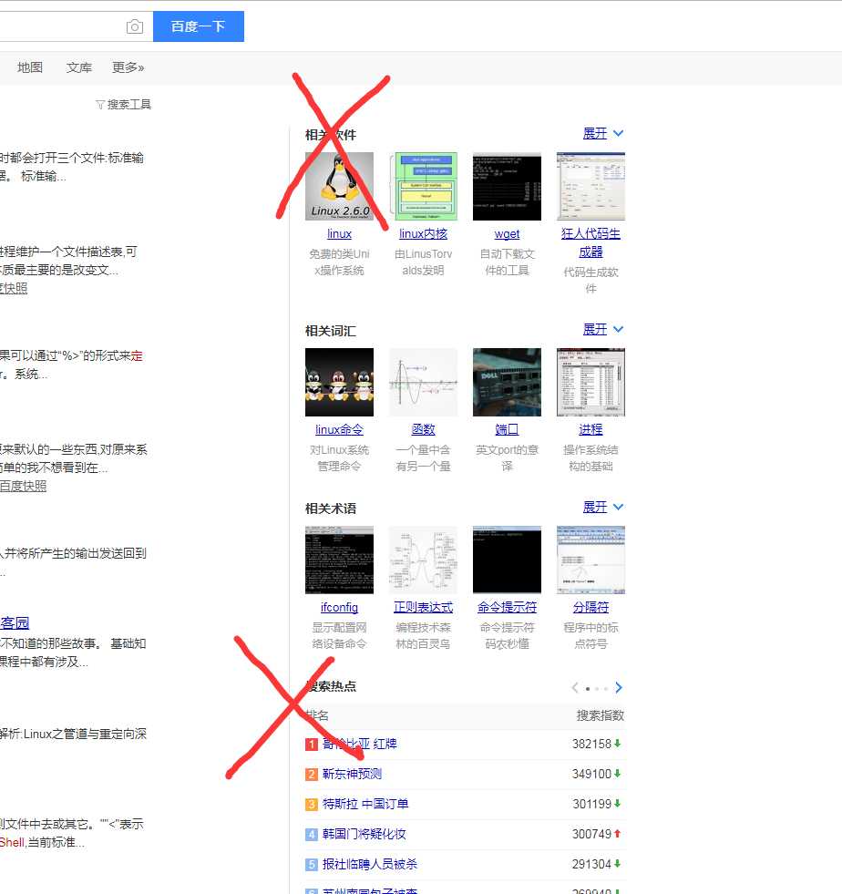Viewport: 842px width, 894px height.
Task: Open the 文库 tab
Action: point(78,67)
